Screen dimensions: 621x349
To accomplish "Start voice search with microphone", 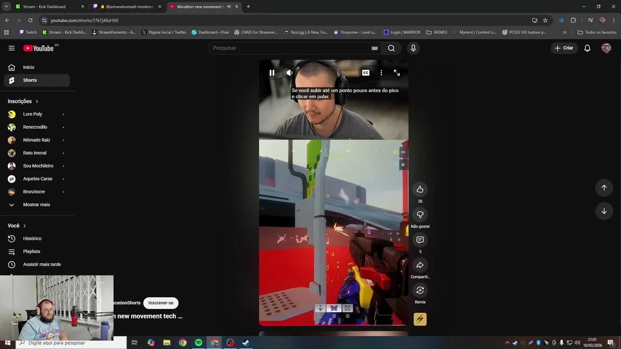I will 413,48.
